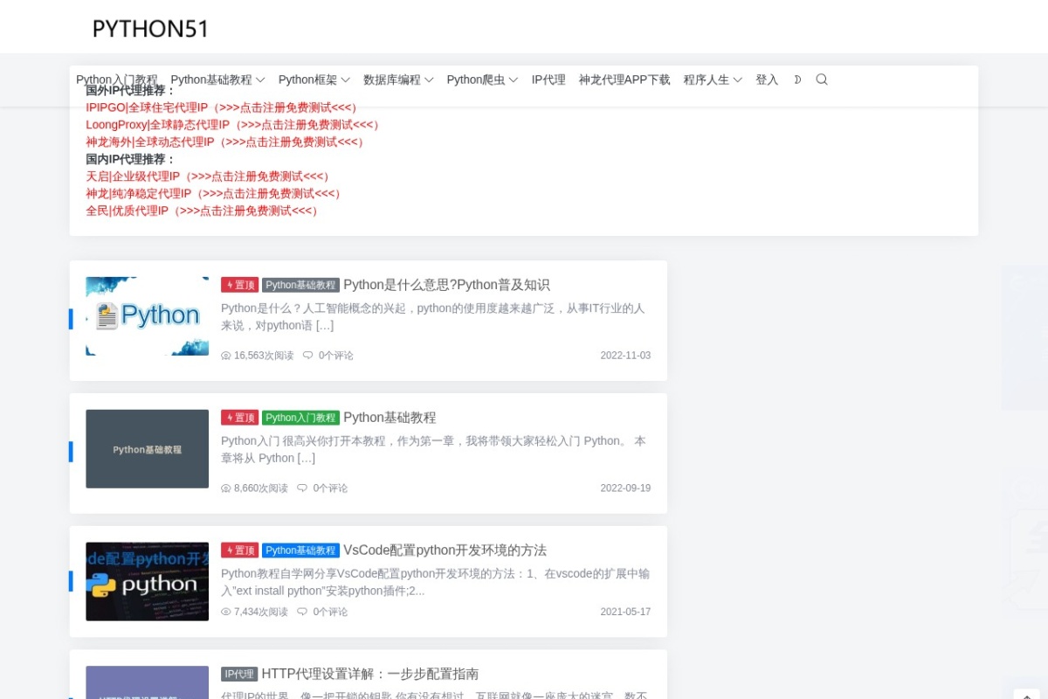Screen dimensions: 1048x699
Task: Click 0个评论 on Python是什么意思 post
Action: [x=336, y=356]
